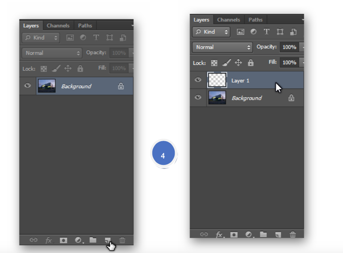Click link layers icon in right panel
This screenshot has width=343, height=253.
click(x=204, y=234)
